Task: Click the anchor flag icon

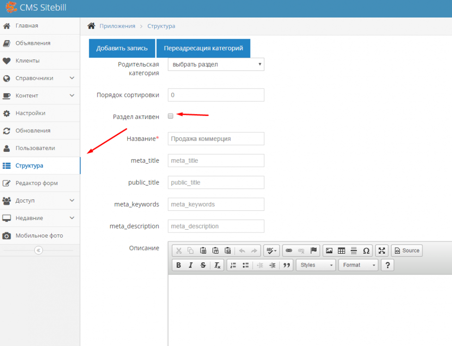Action: click(x=314, y=251)
